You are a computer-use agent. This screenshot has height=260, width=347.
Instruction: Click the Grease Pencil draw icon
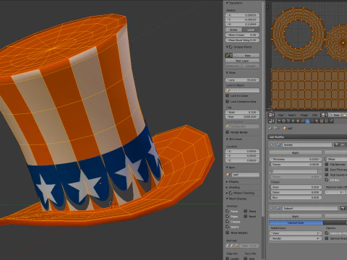pyautogui.click(x=228, y=56)
